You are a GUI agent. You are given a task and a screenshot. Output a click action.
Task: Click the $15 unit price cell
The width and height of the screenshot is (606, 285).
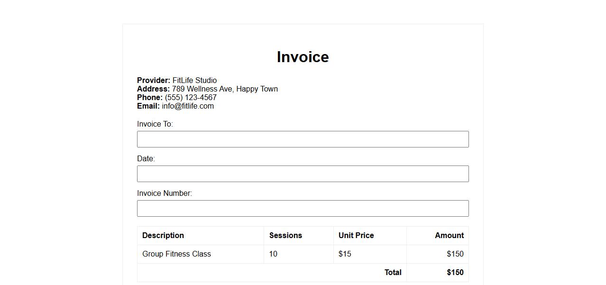[345, 254]
